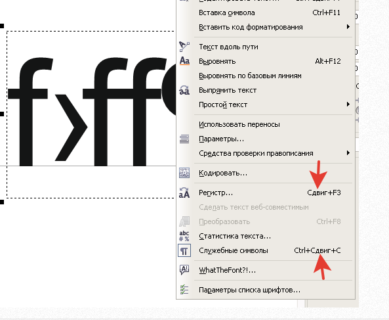Click the Параметры lines icon
Viewport: 389px width, 320px height.
point(184,139)
